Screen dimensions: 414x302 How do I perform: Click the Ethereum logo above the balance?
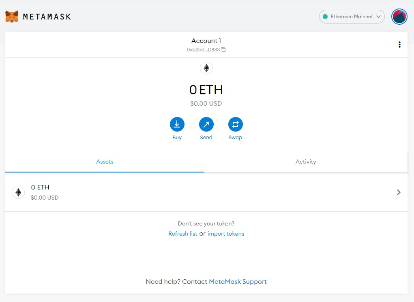[x=206, y=68]
